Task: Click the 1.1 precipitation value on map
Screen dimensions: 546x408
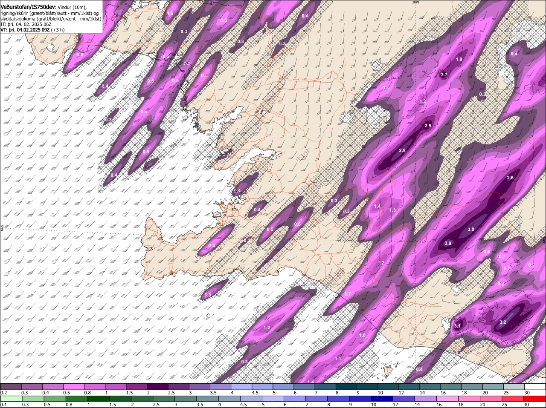Action: pos(338,359)
